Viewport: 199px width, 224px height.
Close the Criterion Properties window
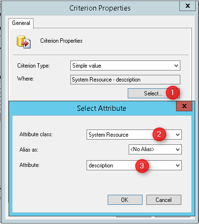click(x=188, y=6)
